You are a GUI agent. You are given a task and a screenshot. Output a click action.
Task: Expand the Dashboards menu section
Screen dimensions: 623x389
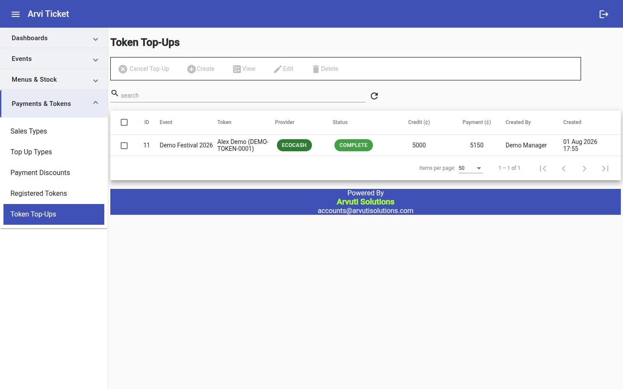(x=54, y=38)
